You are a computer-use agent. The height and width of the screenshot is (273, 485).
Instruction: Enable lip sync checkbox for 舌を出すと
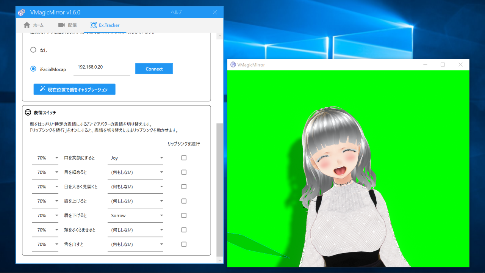[184, 244]
